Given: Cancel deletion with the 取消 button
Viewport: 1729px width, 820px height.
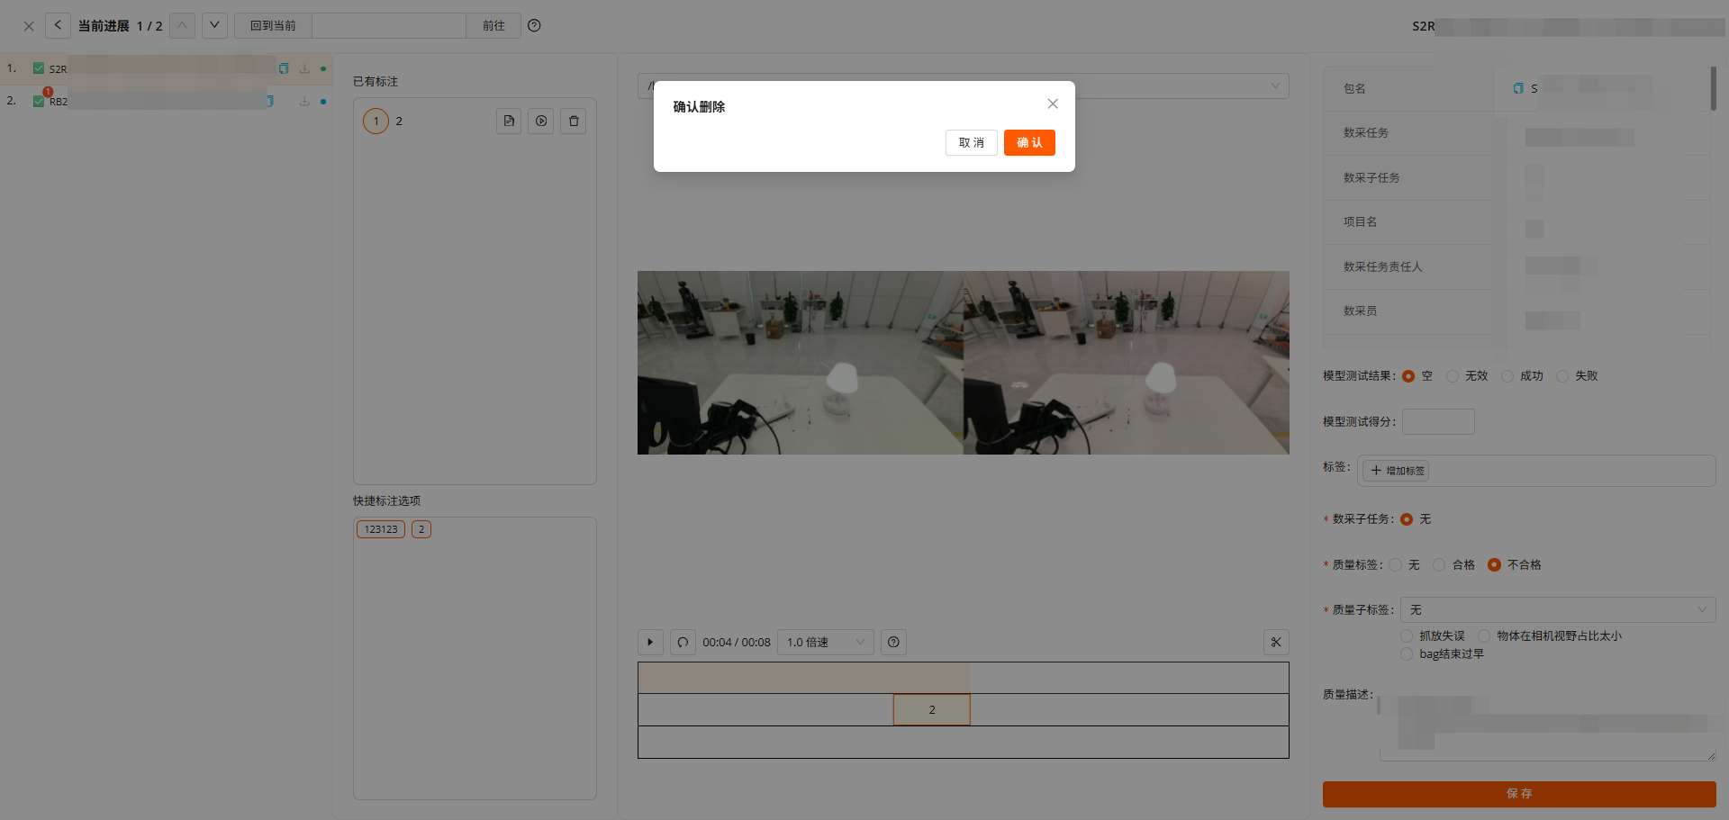Looking at the screenshot, I should pos(971,143).
